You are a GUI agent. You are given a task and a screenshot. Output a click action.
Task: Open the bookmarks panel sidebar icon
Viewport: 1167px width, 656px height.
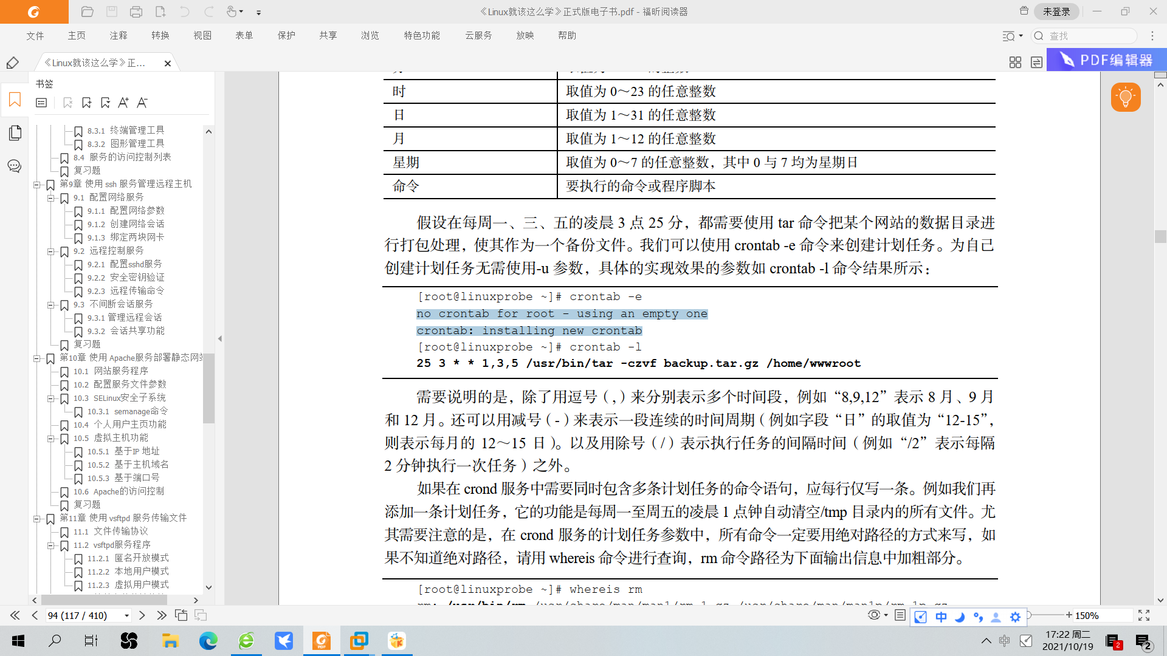(x=15, y=100)
